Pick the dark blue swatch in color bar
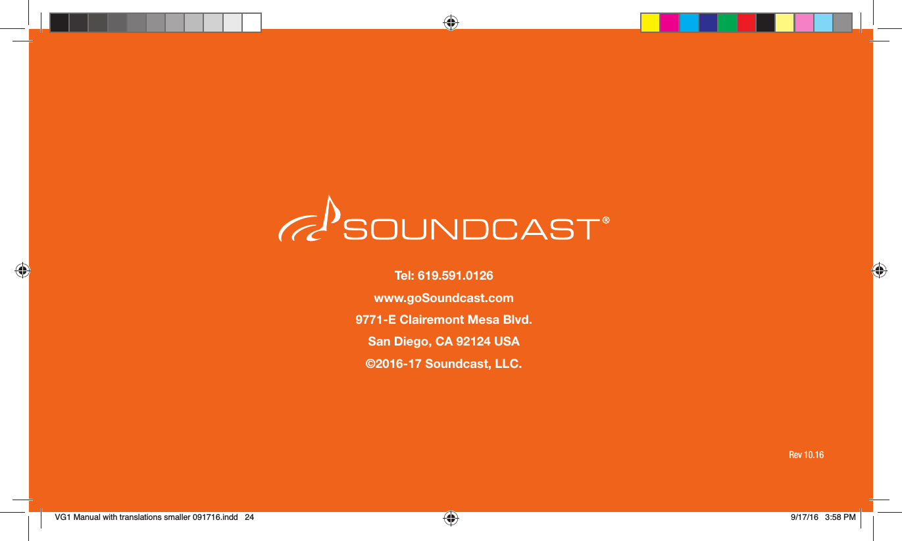Viewport: 902px width, 541px height. point(708,23)
